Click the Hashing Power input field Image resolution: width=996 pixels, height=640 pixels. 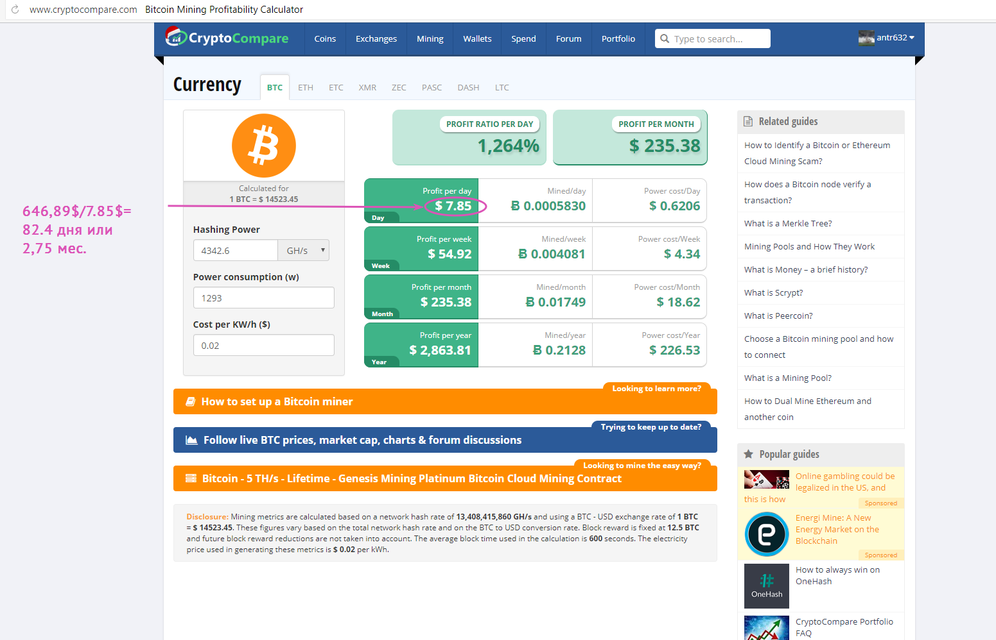click(236, 250)
